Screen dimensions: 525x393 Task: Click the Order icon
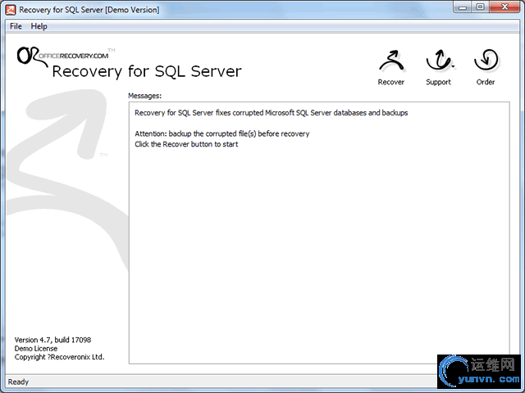(x=486, y=67)
